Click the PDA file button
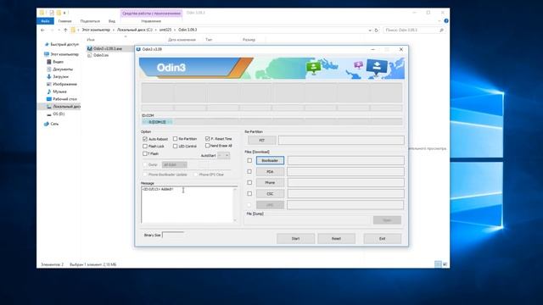This screenshot has width=543, height=305. (x=270, y=171)
